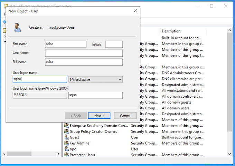The width and height of the screenshot is (235, 166).
Task: Click the Key Admins entry name
Action: coord(79,143)
